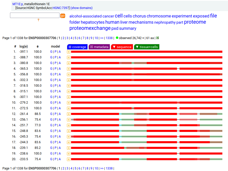Click the log(e) column header
Screen dimensions: 228x171
point(24,47)
